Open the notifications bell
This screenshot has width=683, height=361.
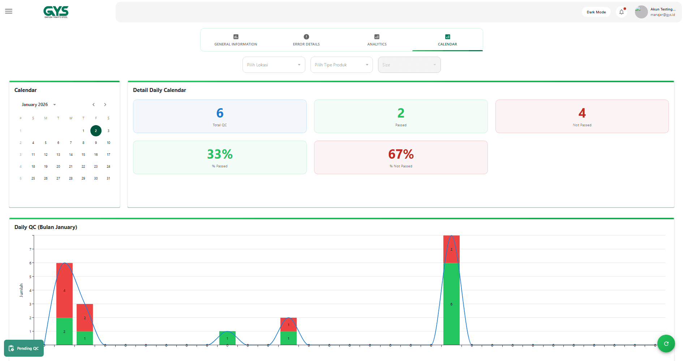point(621,12)
